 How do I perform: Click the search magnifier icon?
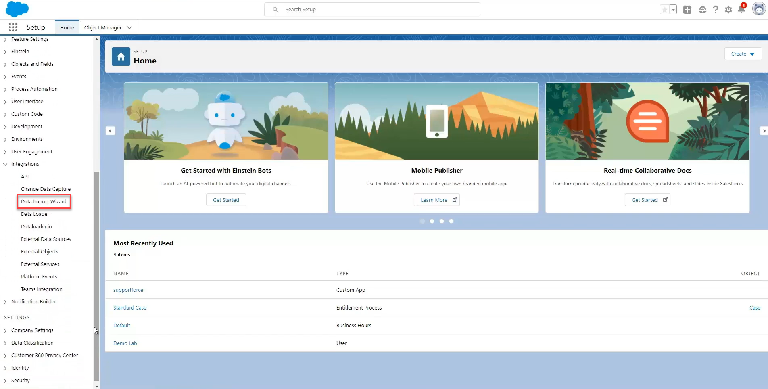click(x=275, y=10)
